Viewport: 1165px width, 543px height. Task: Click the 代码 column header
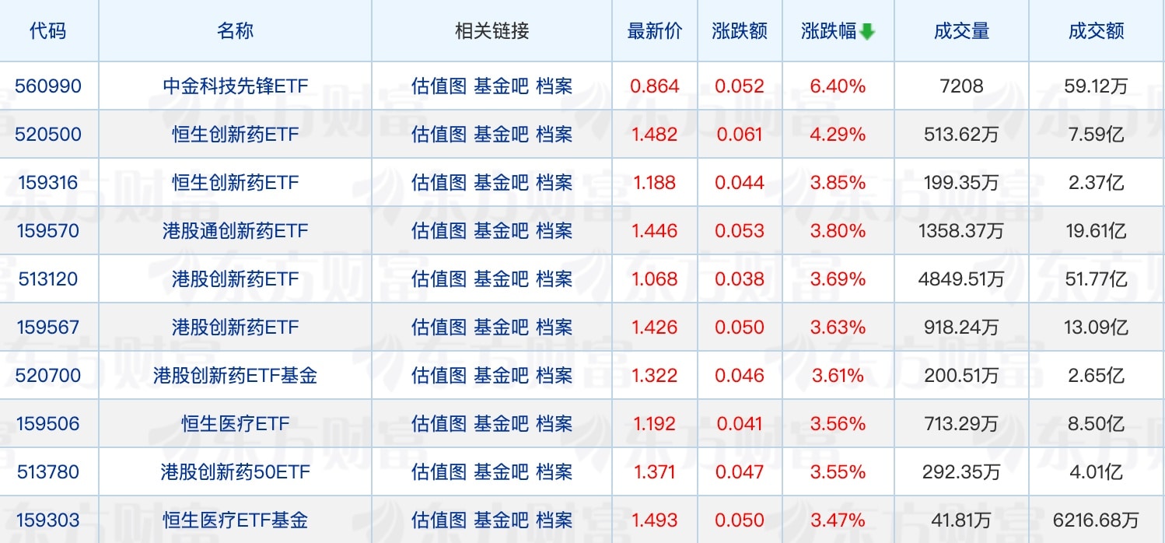point(48,31)
